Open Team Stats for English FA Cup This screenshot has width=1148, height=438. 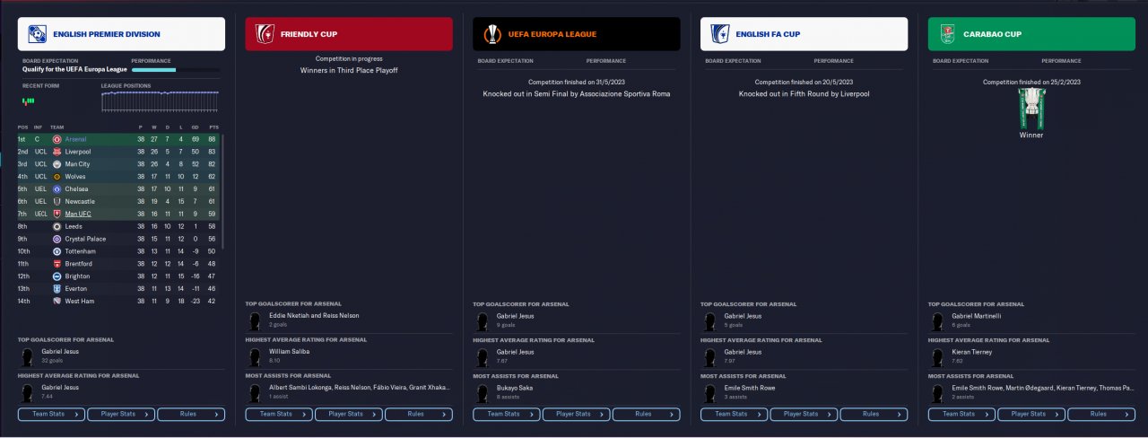point(735,414)
